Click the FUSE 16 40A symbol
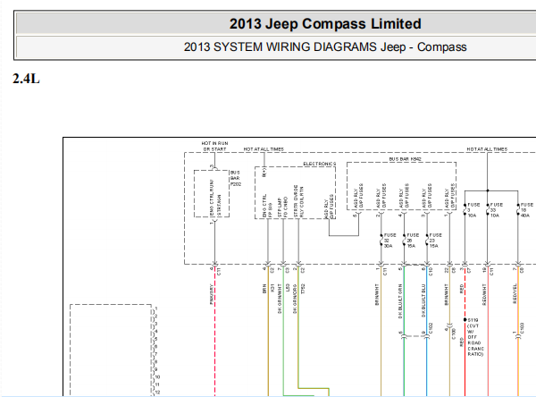The image size is (536, 397). point(518,210)
